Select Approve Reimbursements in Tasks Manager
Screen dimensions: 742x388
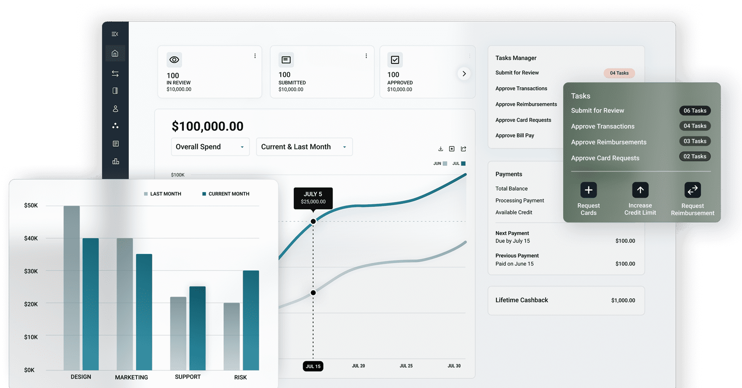[526, 105]
